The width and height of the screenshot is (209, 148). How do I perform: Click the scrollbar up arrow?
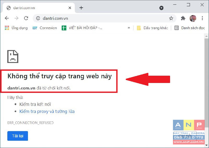pyautogui.click(x=206, y=36)
